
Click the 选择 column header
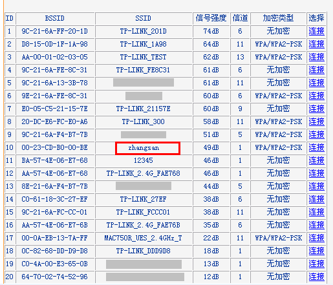tap(316, 18)
